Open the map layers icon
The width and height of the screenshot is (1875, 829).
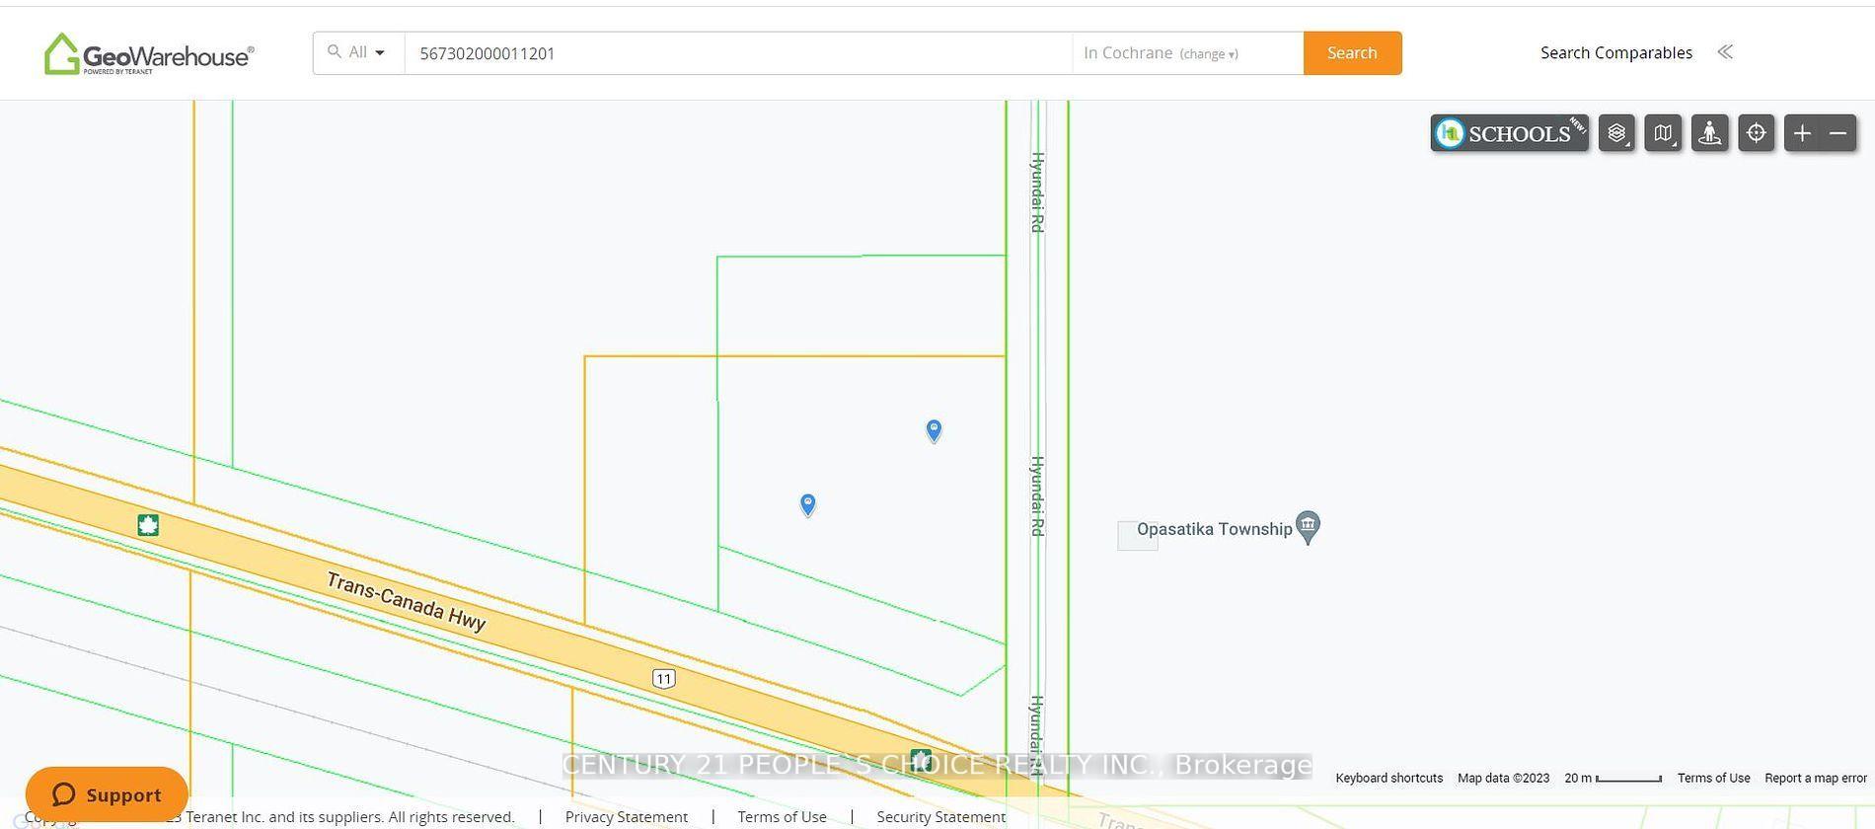[x=1616, y=133]
